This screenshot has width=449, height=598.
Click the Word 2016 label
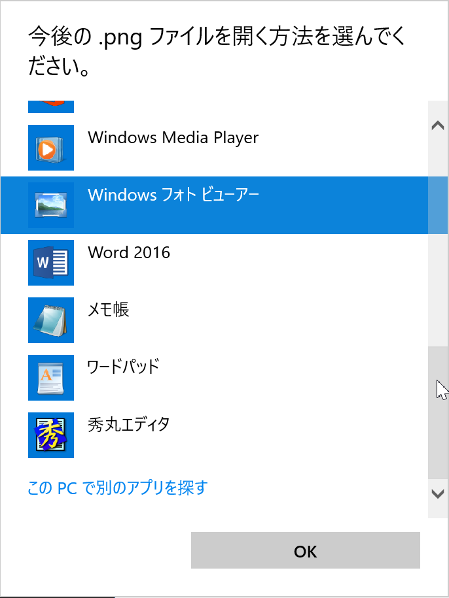tap(129, 252)
